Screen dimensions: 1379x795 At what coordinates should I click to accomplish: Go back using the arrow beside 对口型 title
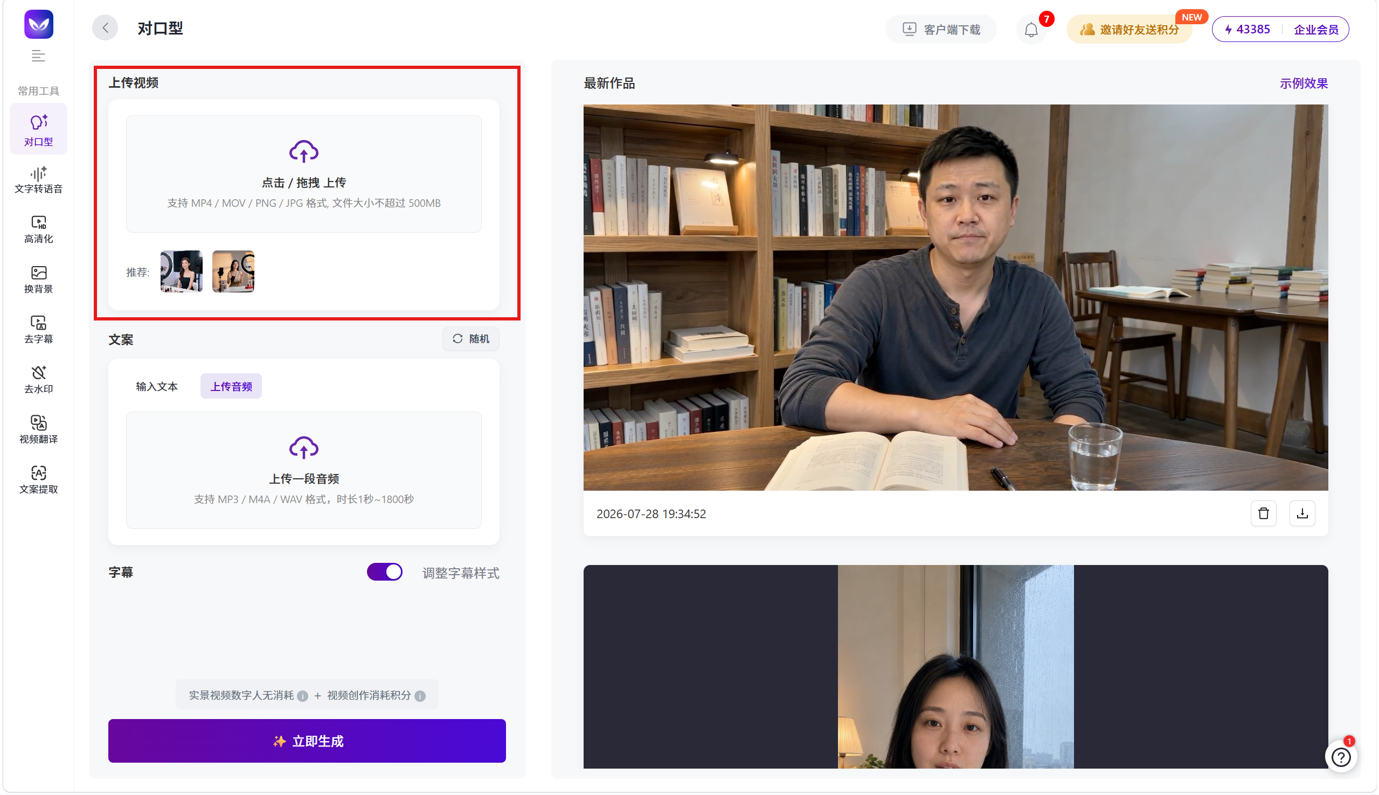pos(106,28)
